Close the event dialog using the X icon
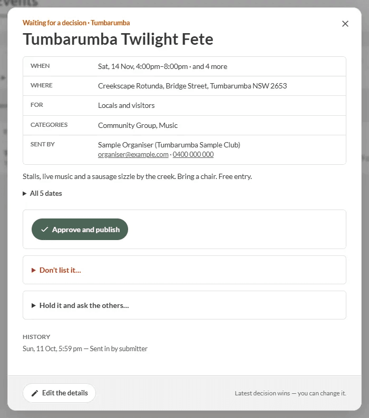The height and width of the screenshot is (418, 369). point(345,24)
